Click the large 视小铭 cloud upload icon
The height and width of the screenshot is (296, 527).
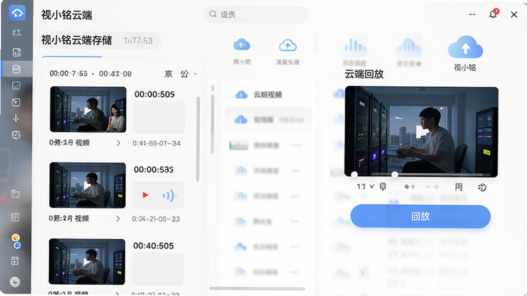click(466, 47)
